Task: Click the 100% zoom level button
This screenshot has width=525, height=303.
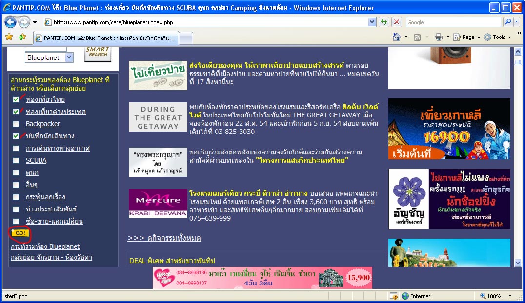Action: tap(491, 296)
